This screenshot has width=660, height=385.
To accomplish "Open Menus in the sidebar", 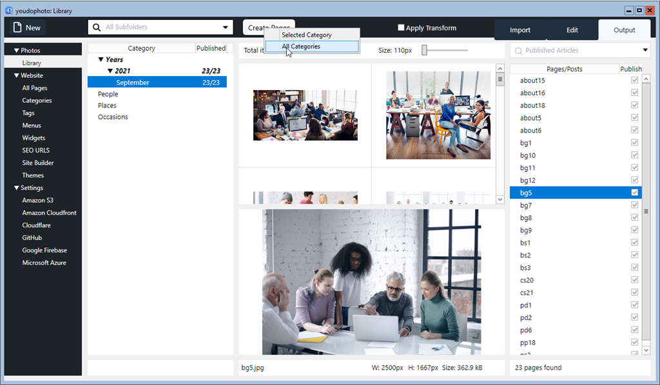I will point(32,126).
